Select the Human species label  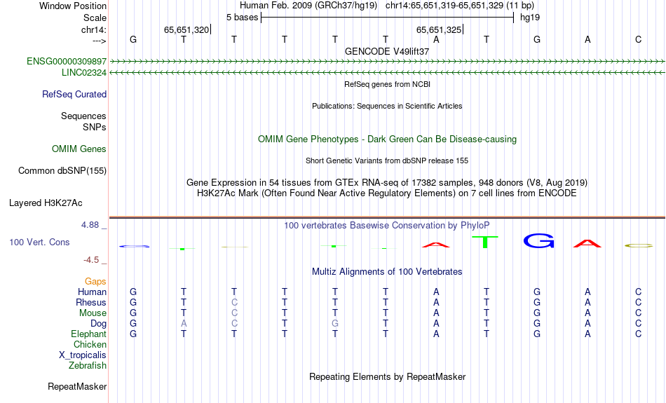92,292
